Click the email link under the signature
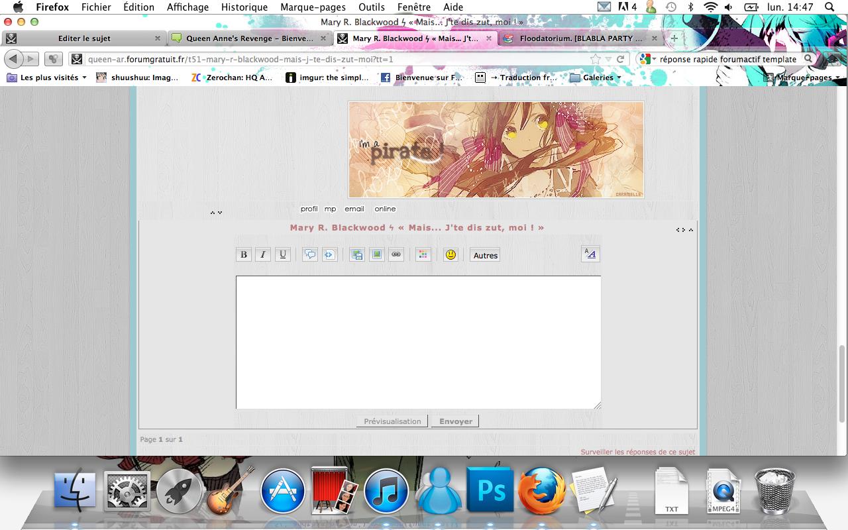The width and height of the screenshot is (848, 530). 354,209
